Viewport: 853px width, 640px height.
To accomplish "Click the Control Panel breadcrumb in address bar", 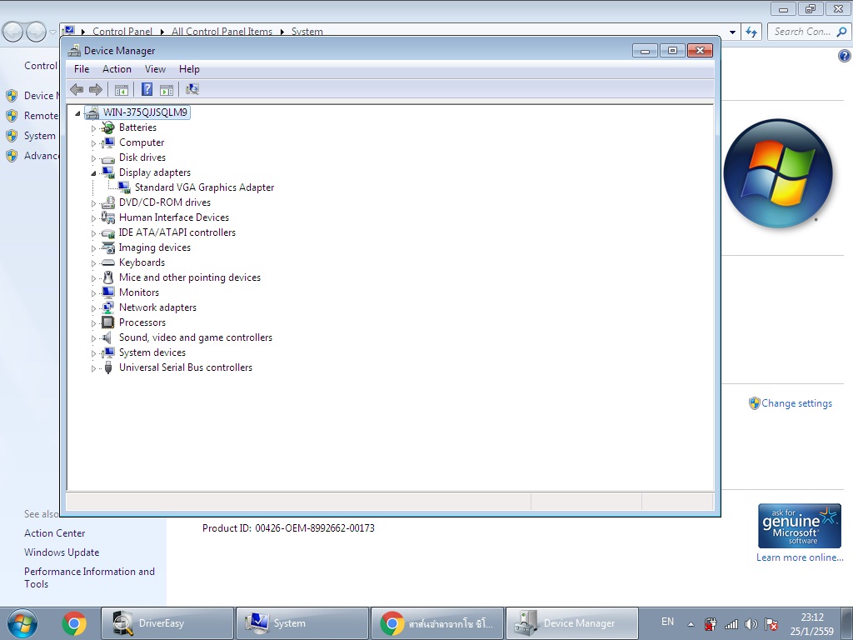I will (x=122, y=32).
